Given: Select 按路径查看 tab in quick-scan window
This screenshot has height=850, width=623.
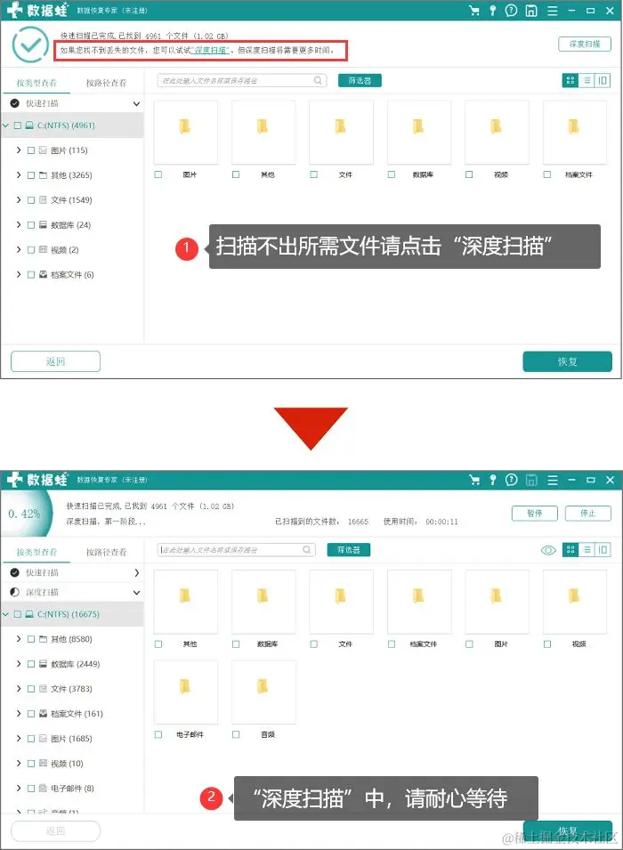Looking at the screenshot, I should pyautogui.click(x=106, y=83).
